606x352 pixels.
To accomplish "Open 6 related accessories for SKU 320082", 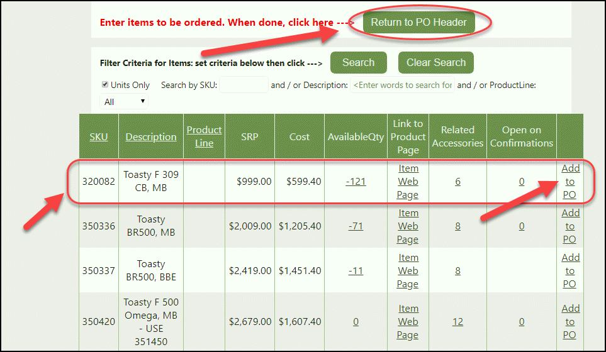I will (457, 182).
